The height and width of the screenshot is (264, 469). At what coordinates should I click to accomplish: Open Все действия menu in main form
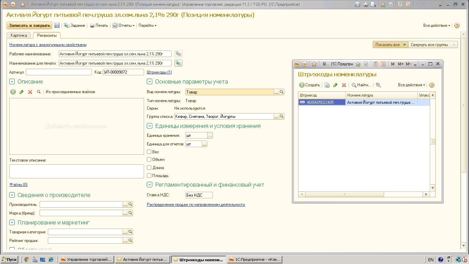point(437,25)
